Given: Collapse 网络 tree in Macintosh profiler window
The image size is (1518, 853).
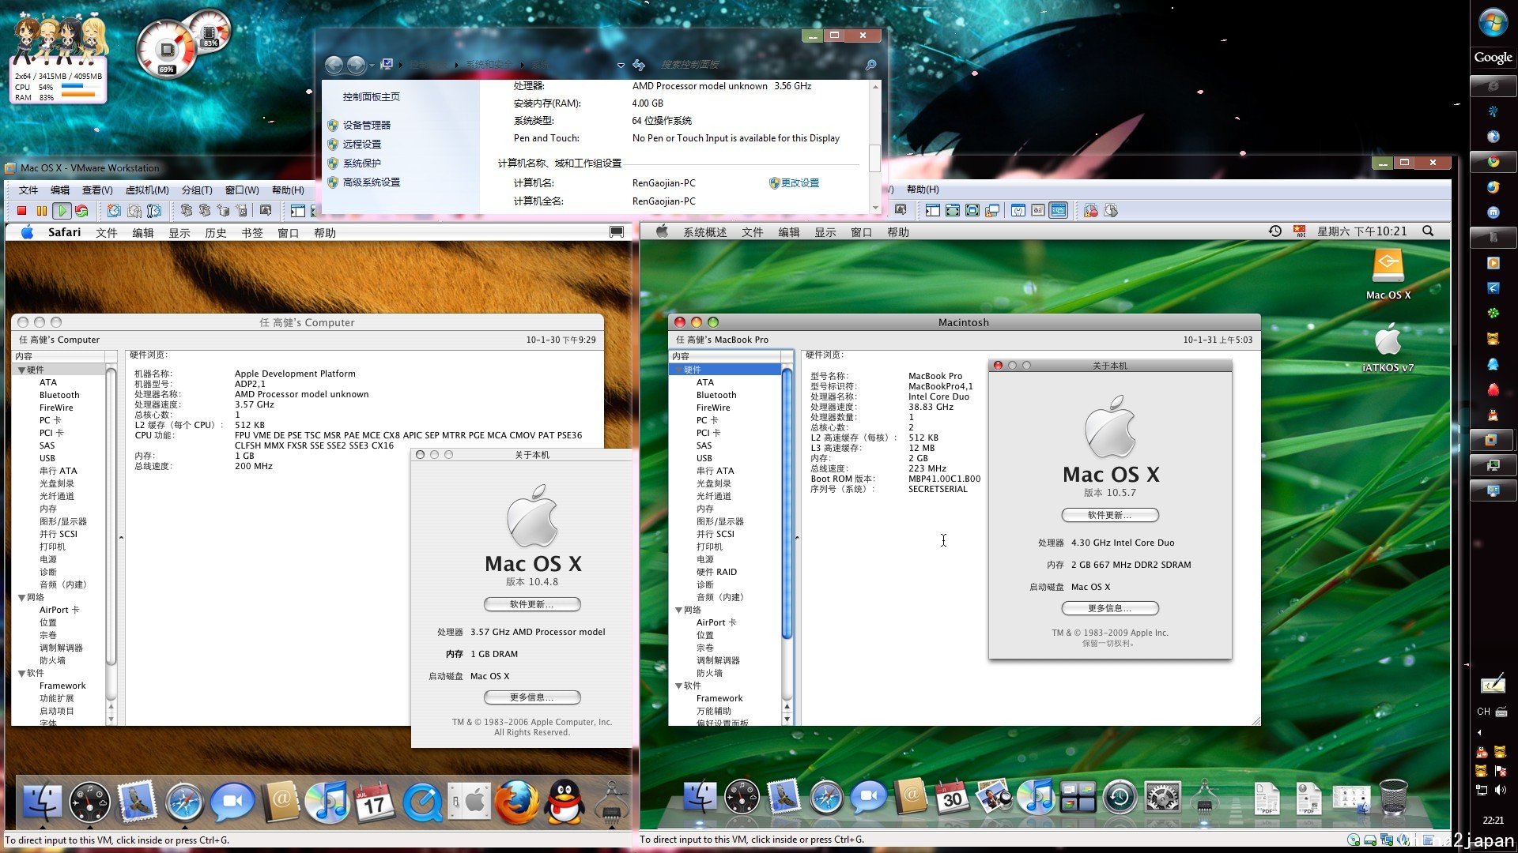Looking at the screenshot, I should 678,610.
